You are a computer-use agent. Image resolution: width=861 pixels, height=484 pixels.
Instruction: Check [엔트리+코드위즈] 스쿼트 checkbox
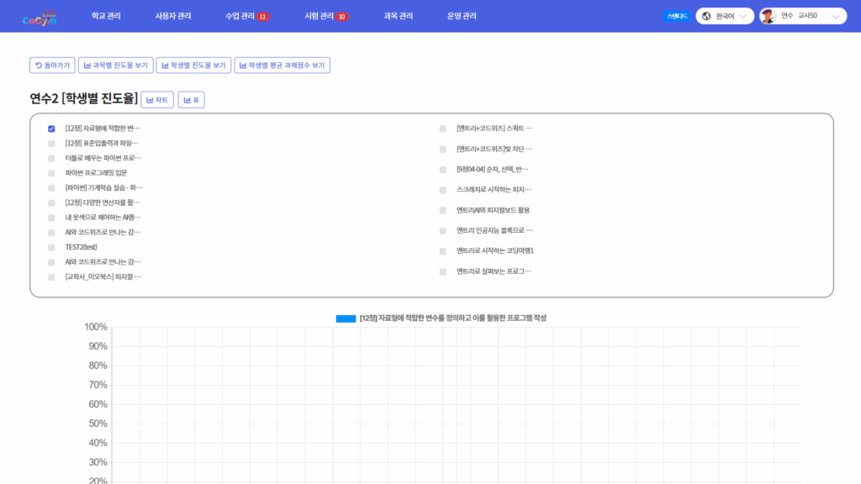point(442,129)
